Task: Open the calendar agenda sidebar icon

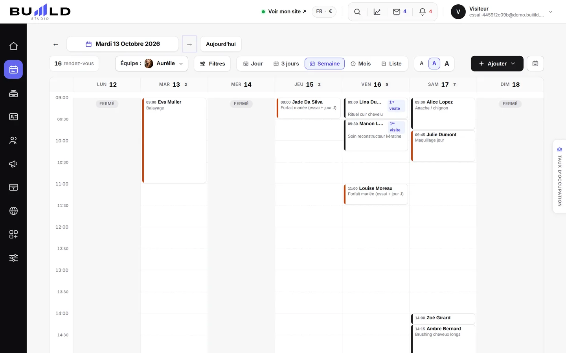Action: click(x=13, y=69)
